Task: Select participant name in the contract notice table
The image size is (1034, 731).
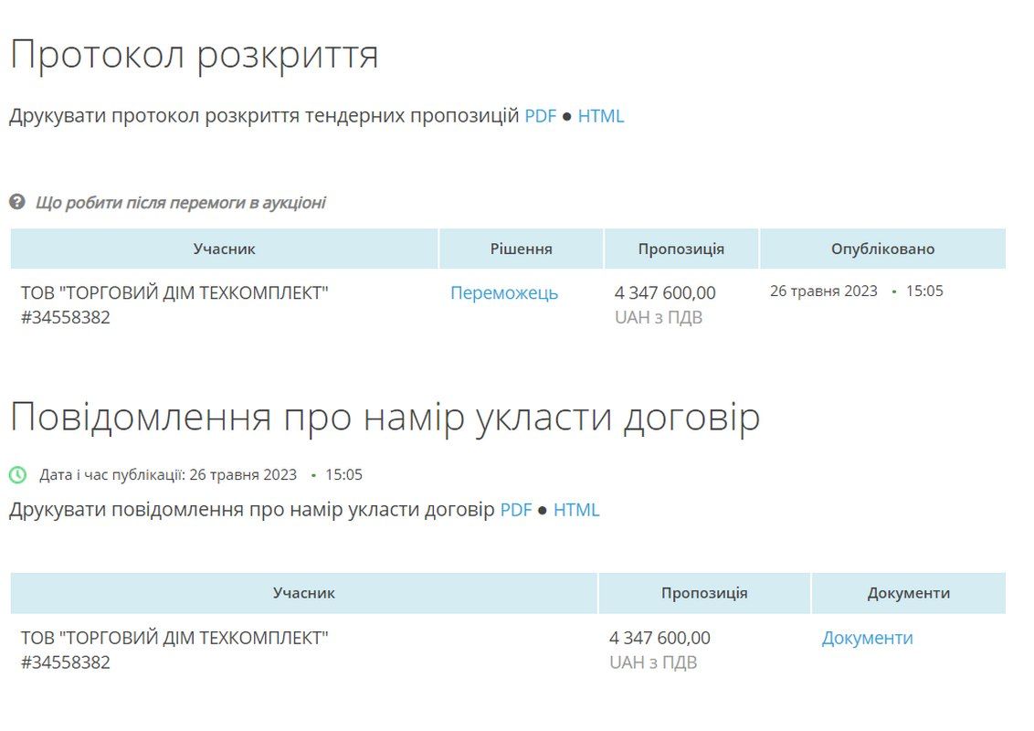Action: pos(174,638)
